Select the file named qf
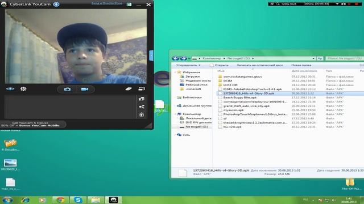Screen dimensions: 364x204 pos(225,118)
